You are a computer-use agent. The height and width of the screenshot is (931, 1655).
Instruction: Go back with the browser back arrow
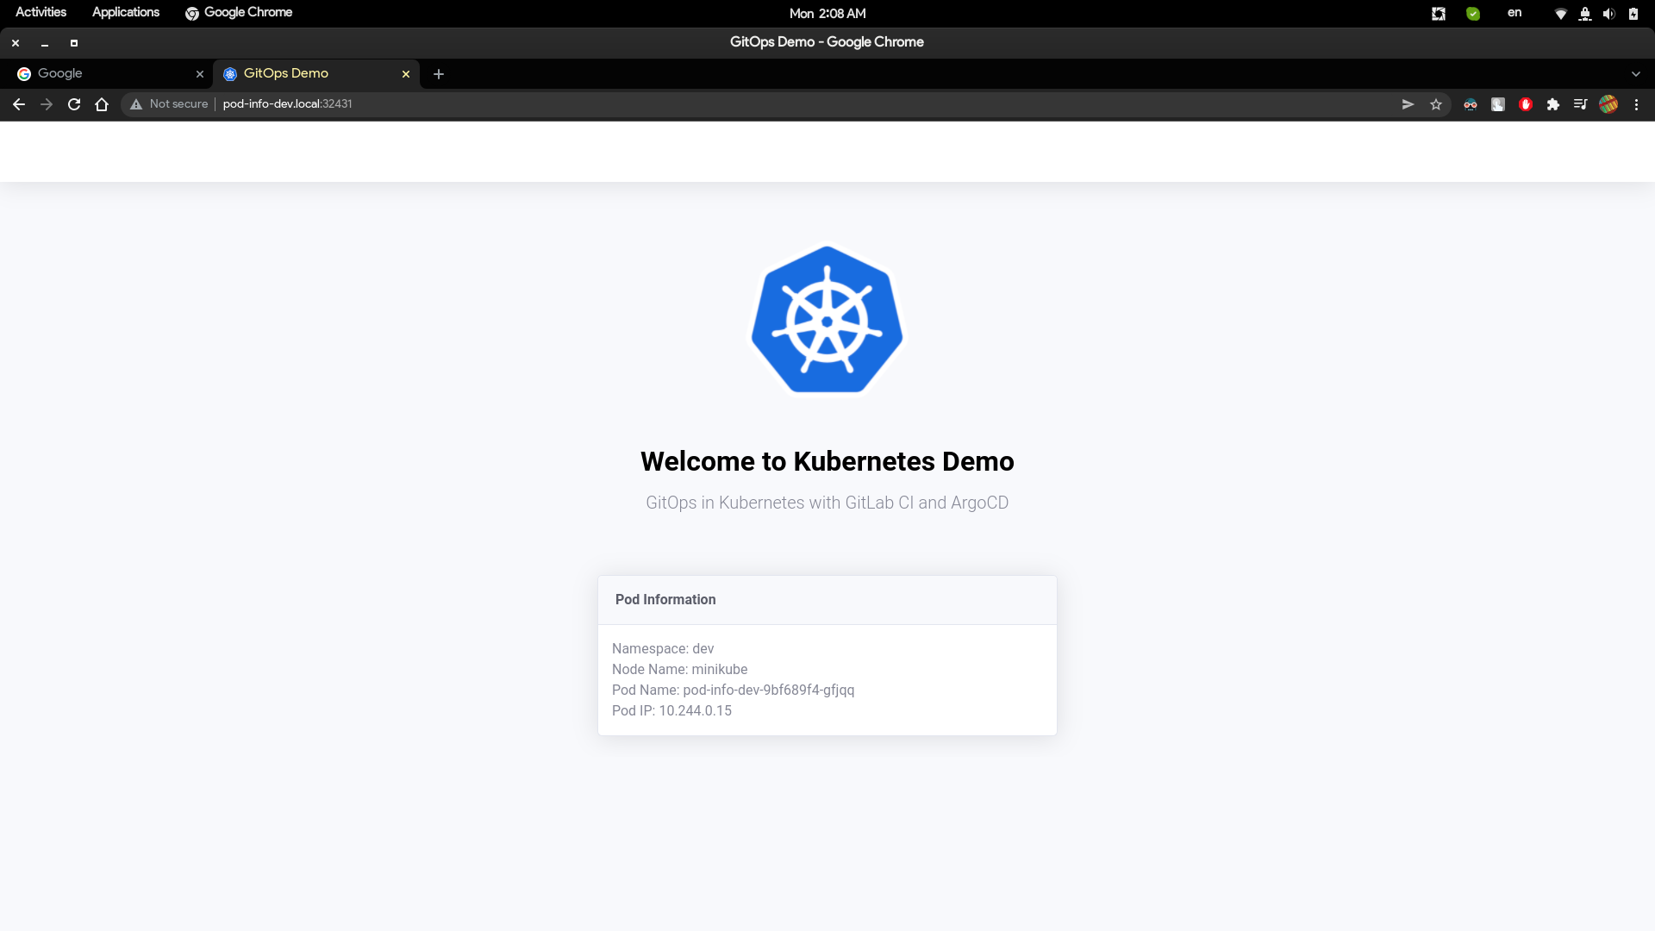tap(19, 104)
